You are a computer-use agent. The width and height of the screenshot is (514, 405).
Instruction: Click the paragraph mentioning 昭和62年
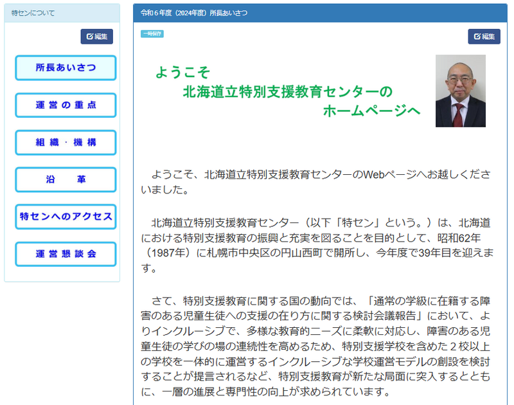pyautogui.click(x=317, y=246)
